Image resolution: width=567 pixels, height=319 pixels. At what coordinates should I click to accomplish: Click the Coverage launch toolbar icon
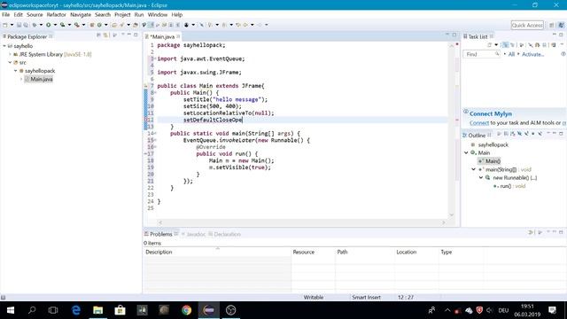[63, 25]
